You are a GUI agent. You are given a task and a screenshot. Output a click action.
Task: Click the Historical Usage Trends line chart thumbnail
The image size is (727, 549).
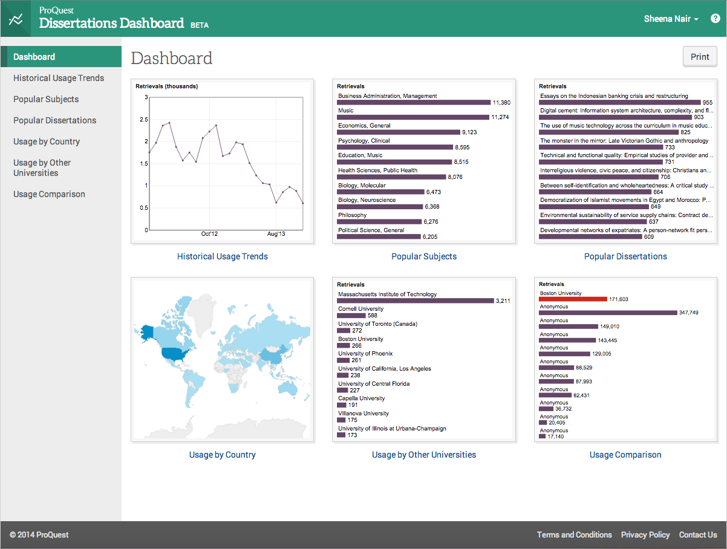(222, 161)
